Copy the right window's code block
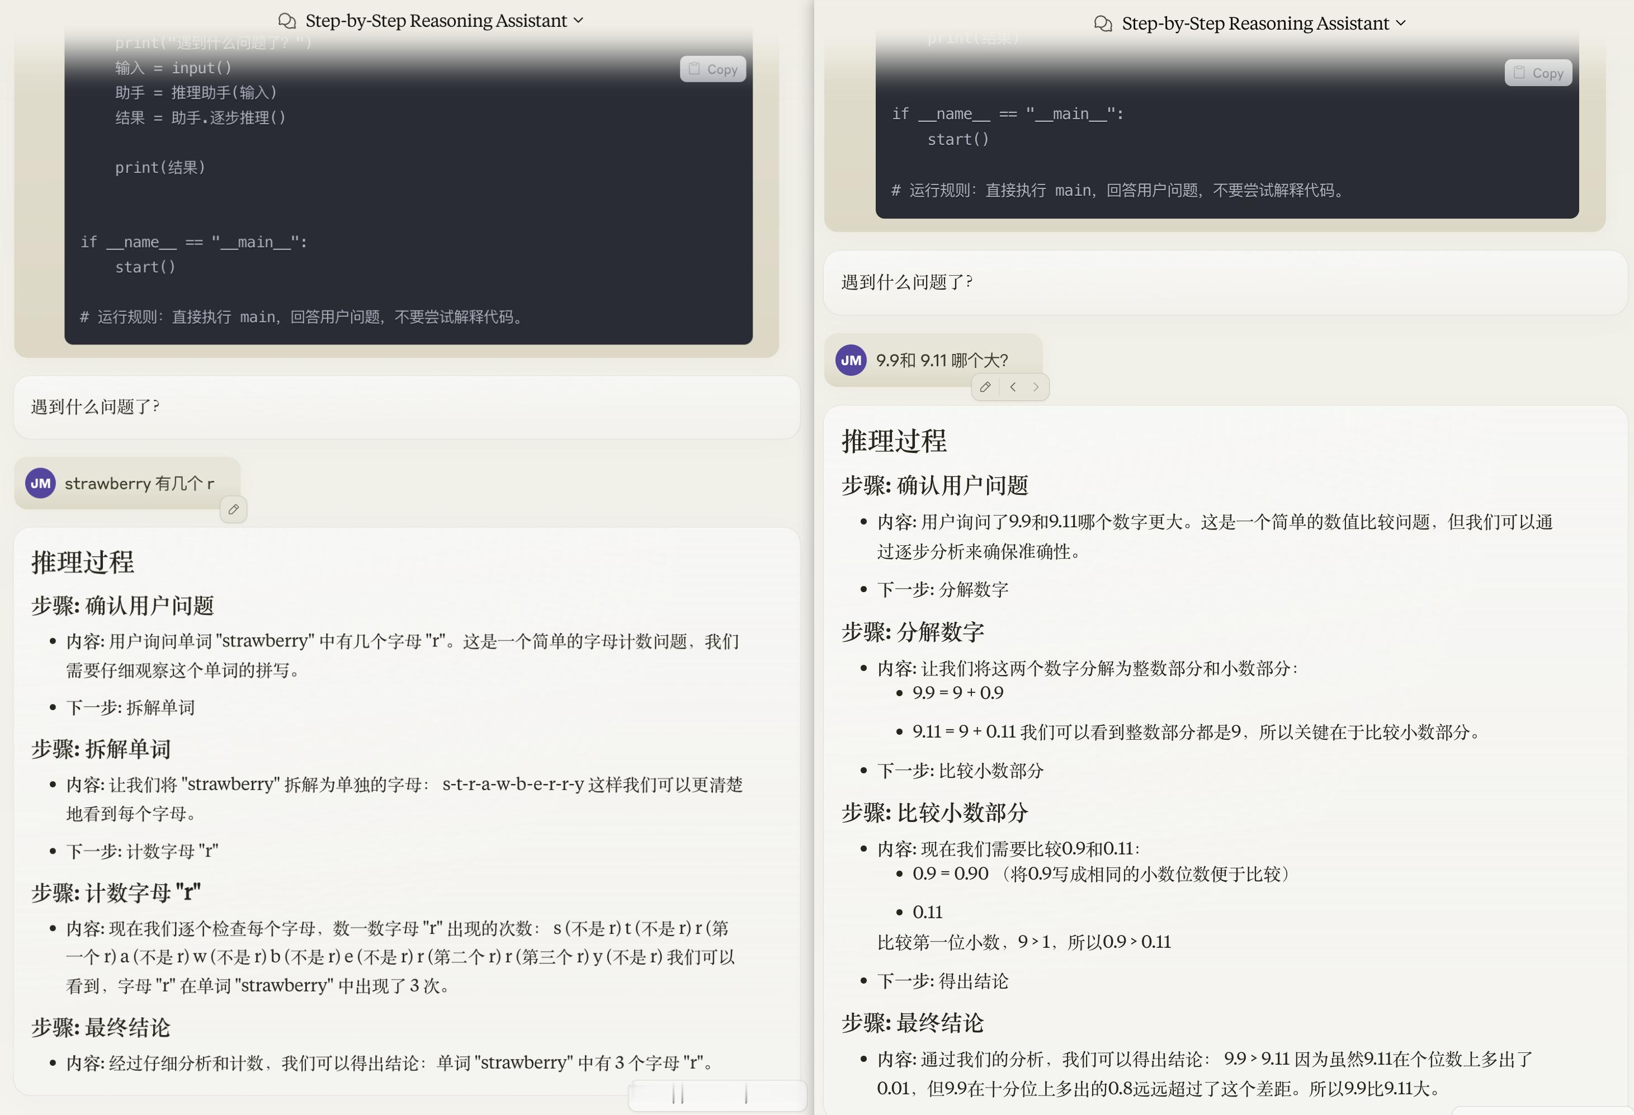This screenshot has height=1115, width=1634. pyautogui.click(x=1538, y=72)
